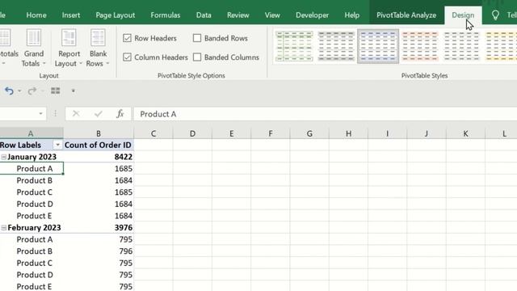517x291 pixels.
Task: Select the cell with value 796
Action: pyautogui.click(x=99, y=251)
